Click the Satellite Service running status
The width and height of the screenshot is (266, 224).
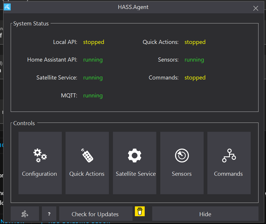(x=93, y=78)
